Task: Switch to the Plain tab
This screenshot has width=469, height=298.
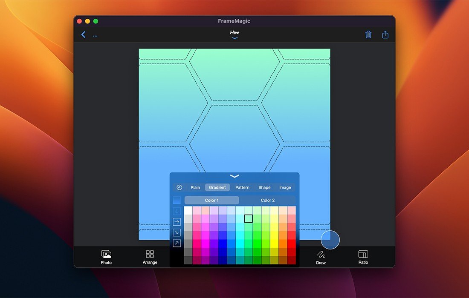Action: (195, 187)
